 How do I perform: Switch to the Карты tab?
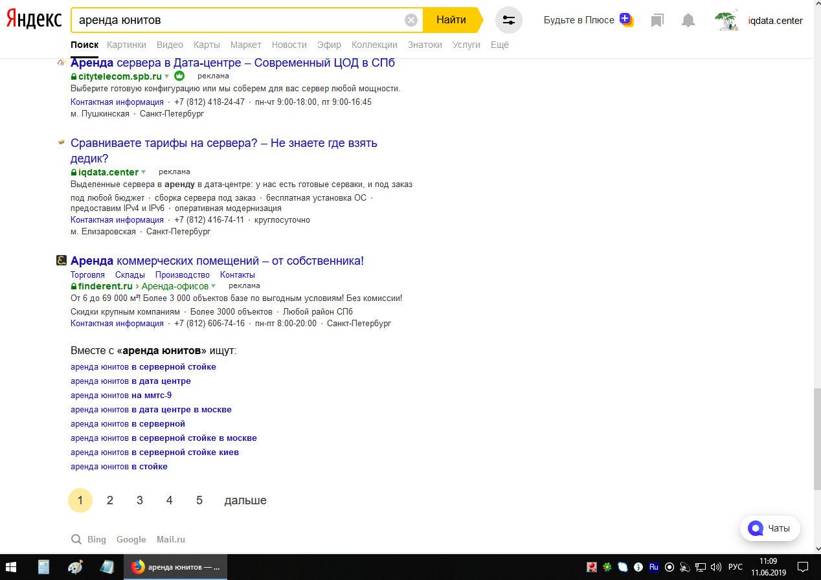click(x=207, y=45)
